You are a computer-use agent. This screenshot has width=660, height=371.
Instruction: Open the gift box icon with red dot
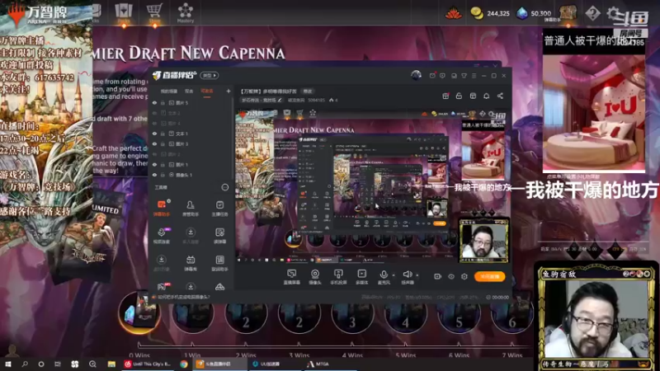(x=445, y=96)
